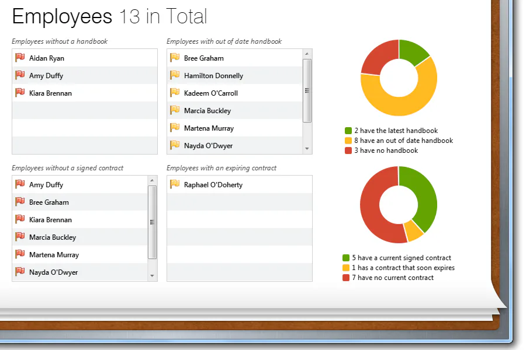Click yellow flag beside Marcia Buckley in out-of-date list
The image size is (526, 350).
175,110
